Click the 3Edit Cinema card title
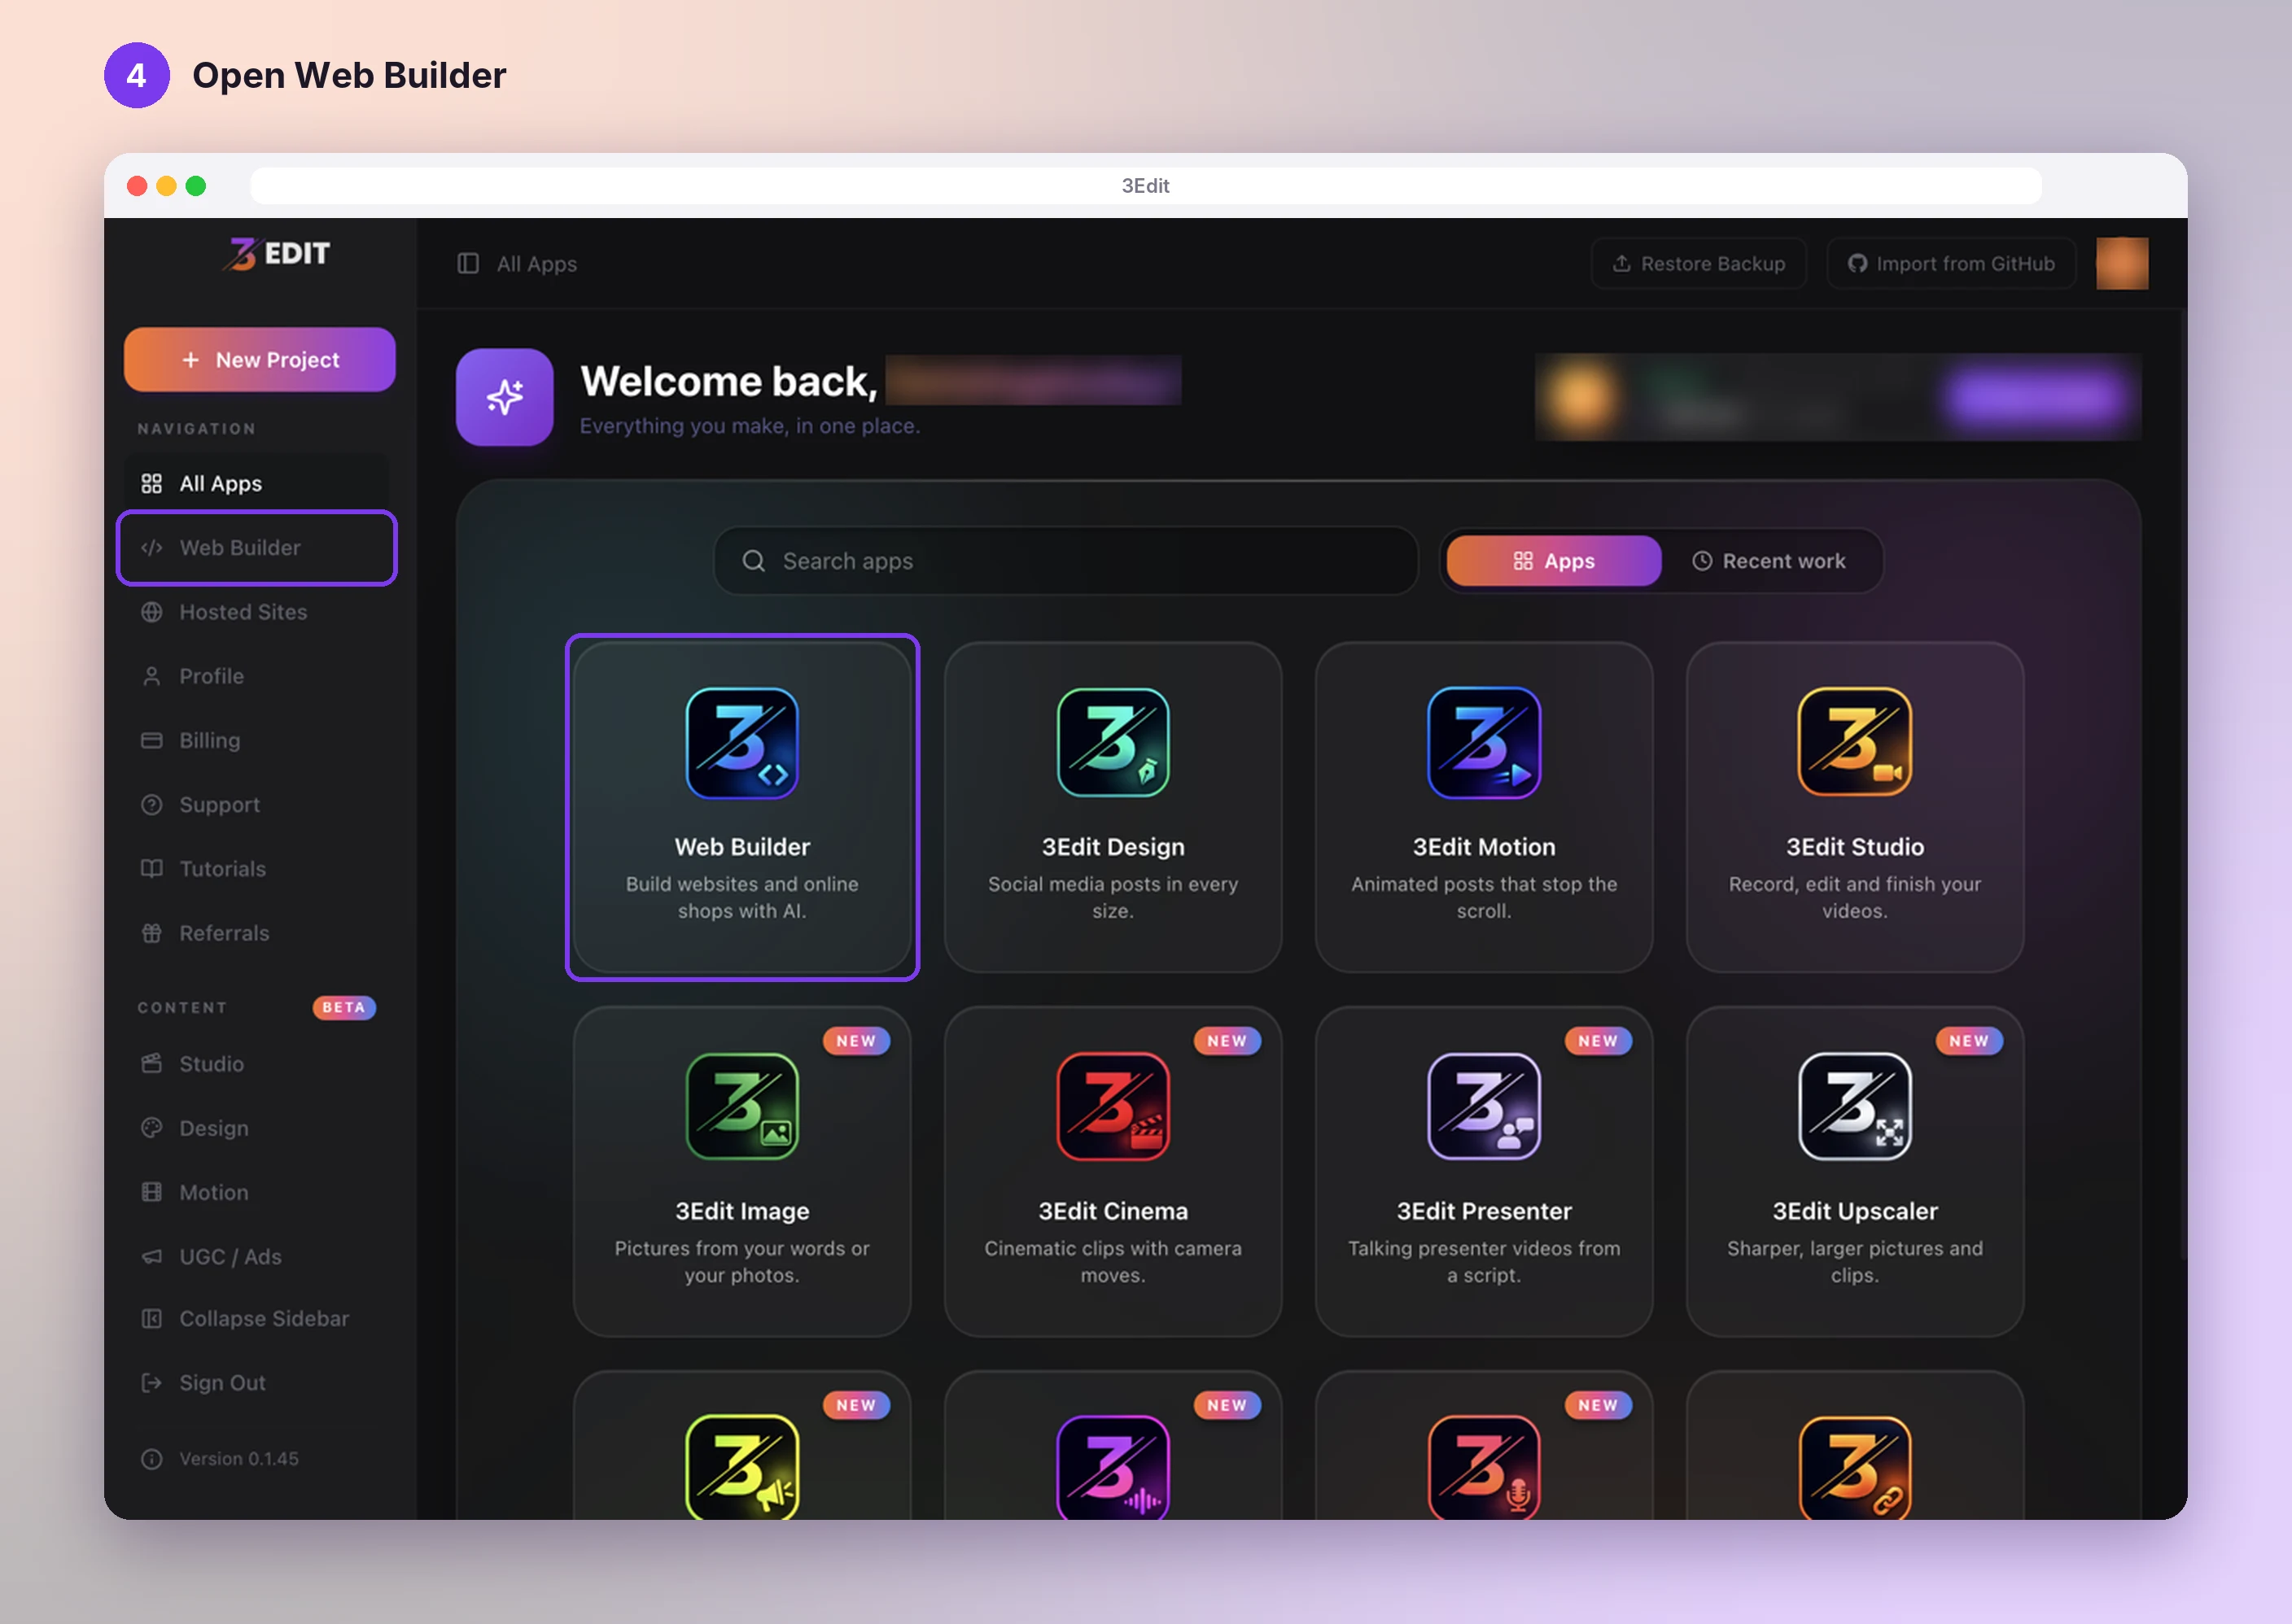This screenshot has height=1624, width=2292. coord(1113,1211)
